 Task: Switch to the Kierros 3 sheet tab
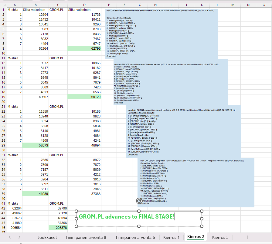pos(220,237)
